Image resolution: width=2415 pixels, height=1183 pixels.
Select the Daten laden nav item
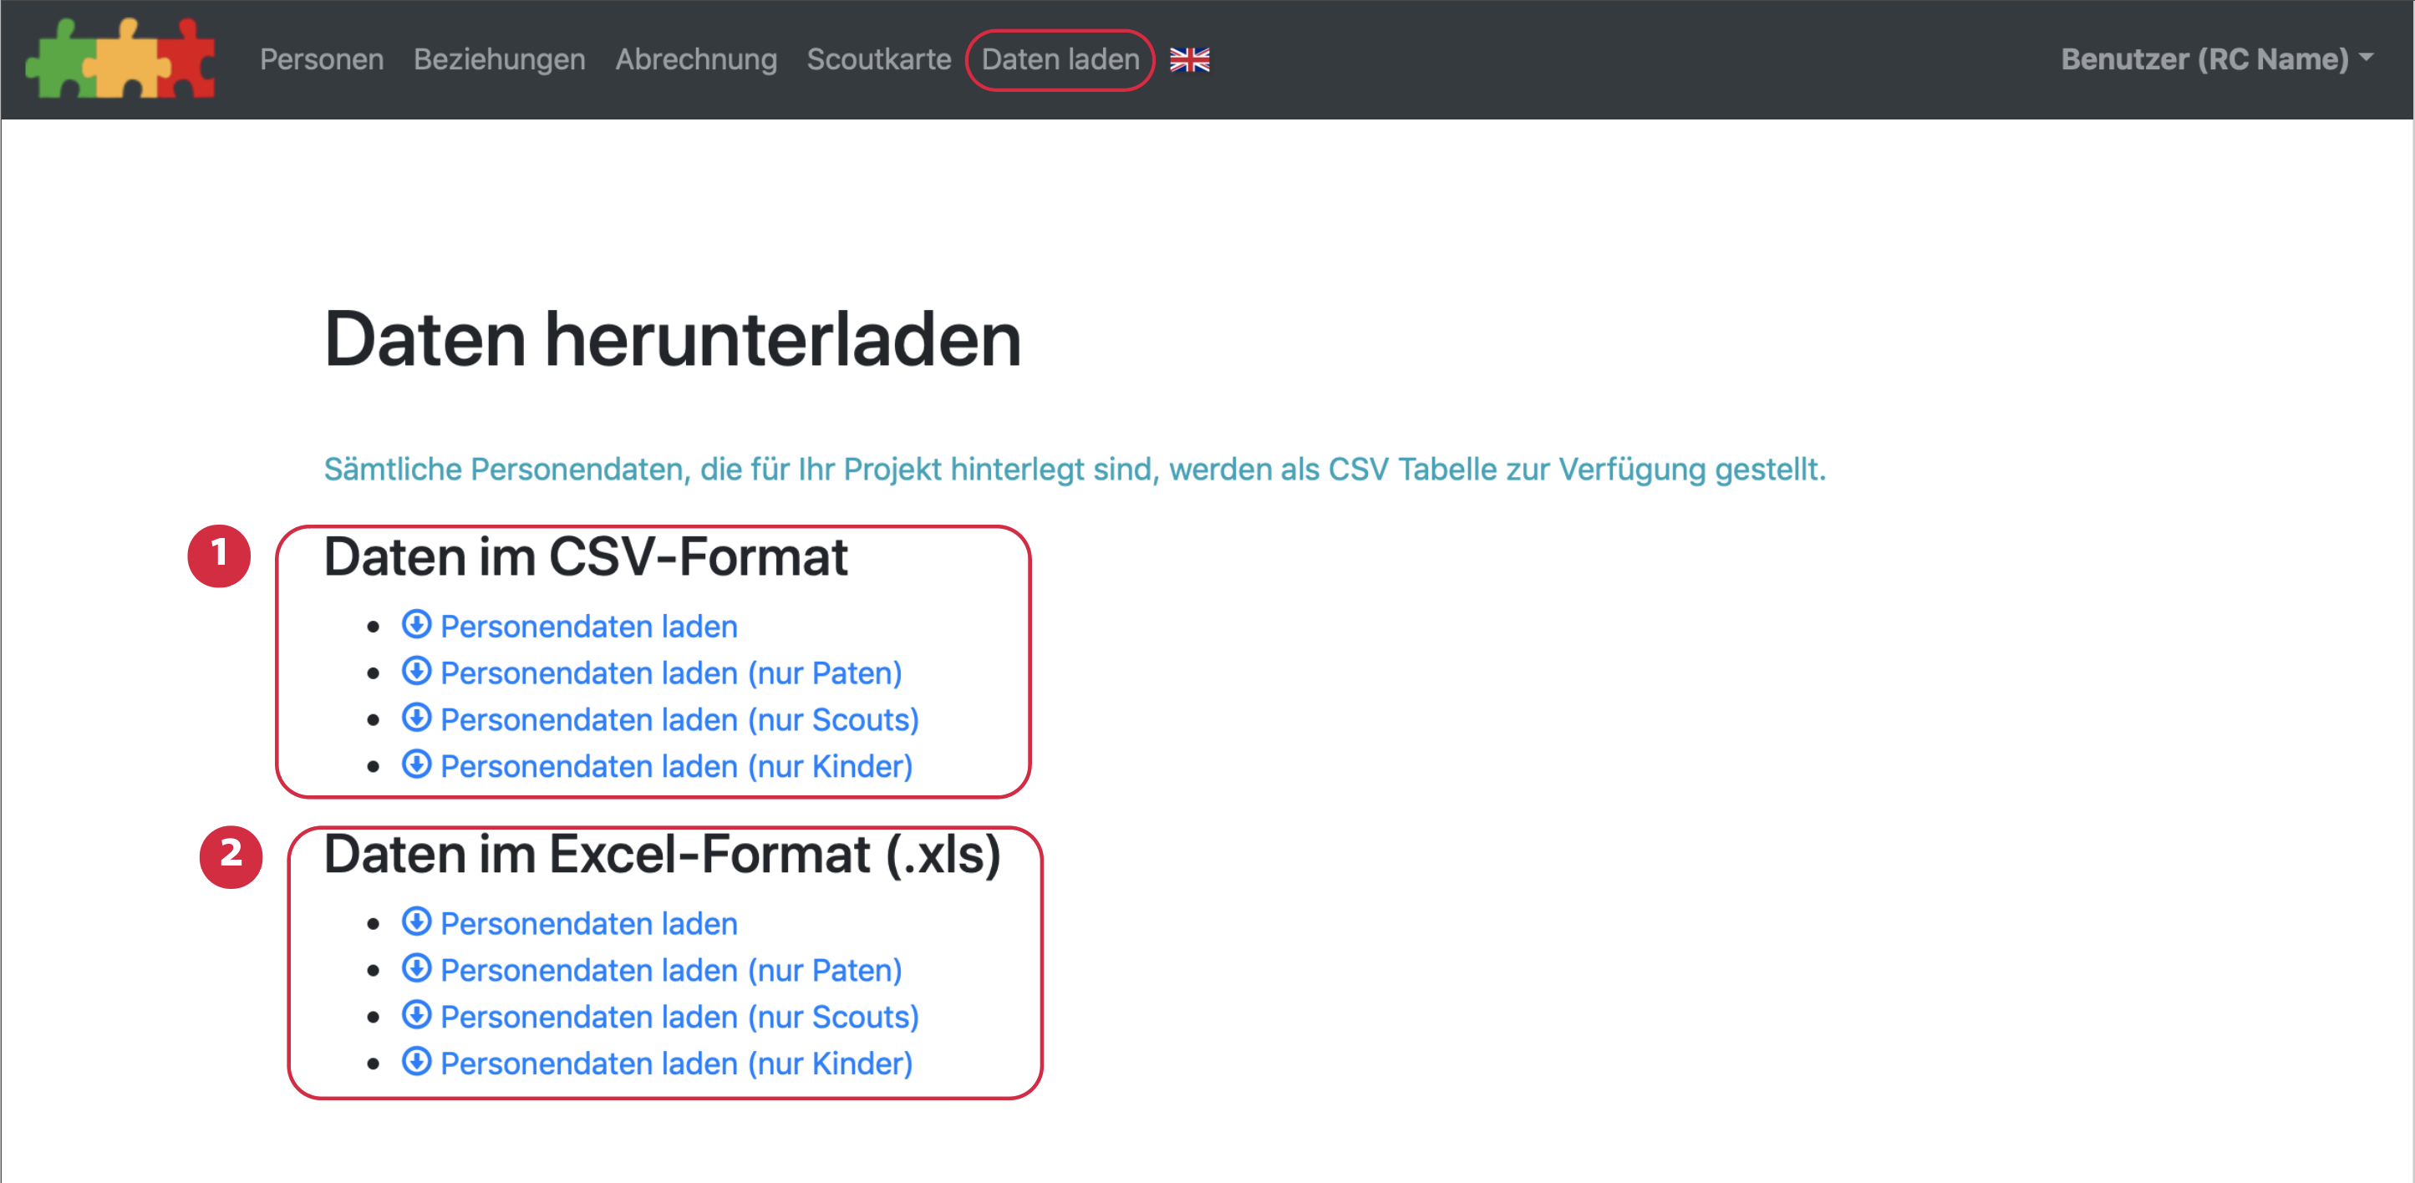1060,59
